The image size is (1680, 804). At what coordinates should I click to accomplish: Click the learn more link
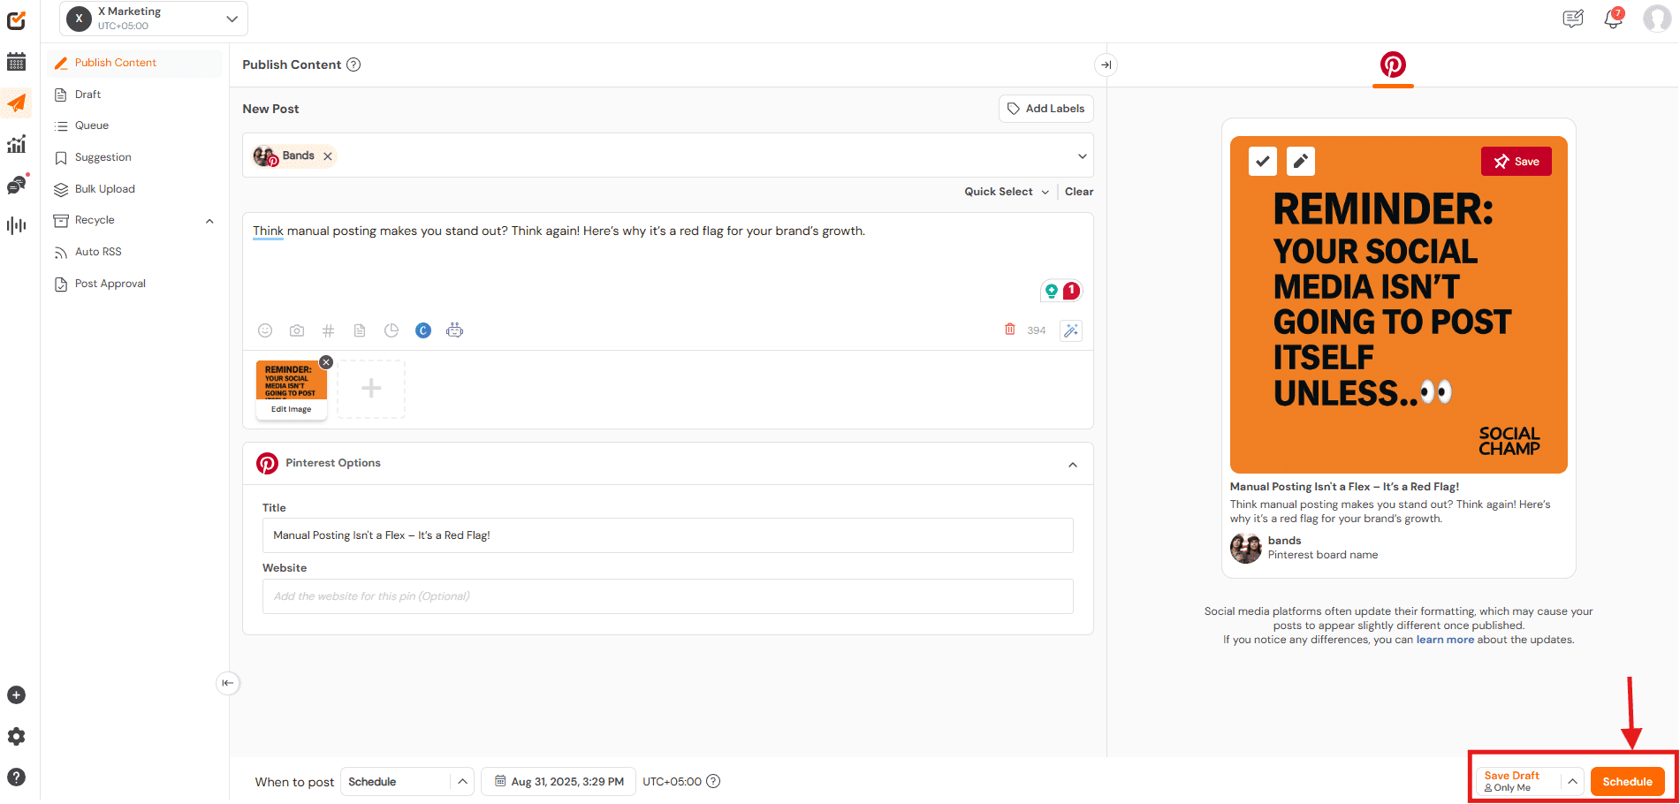pyautogui.click(x=1444, y=639)
